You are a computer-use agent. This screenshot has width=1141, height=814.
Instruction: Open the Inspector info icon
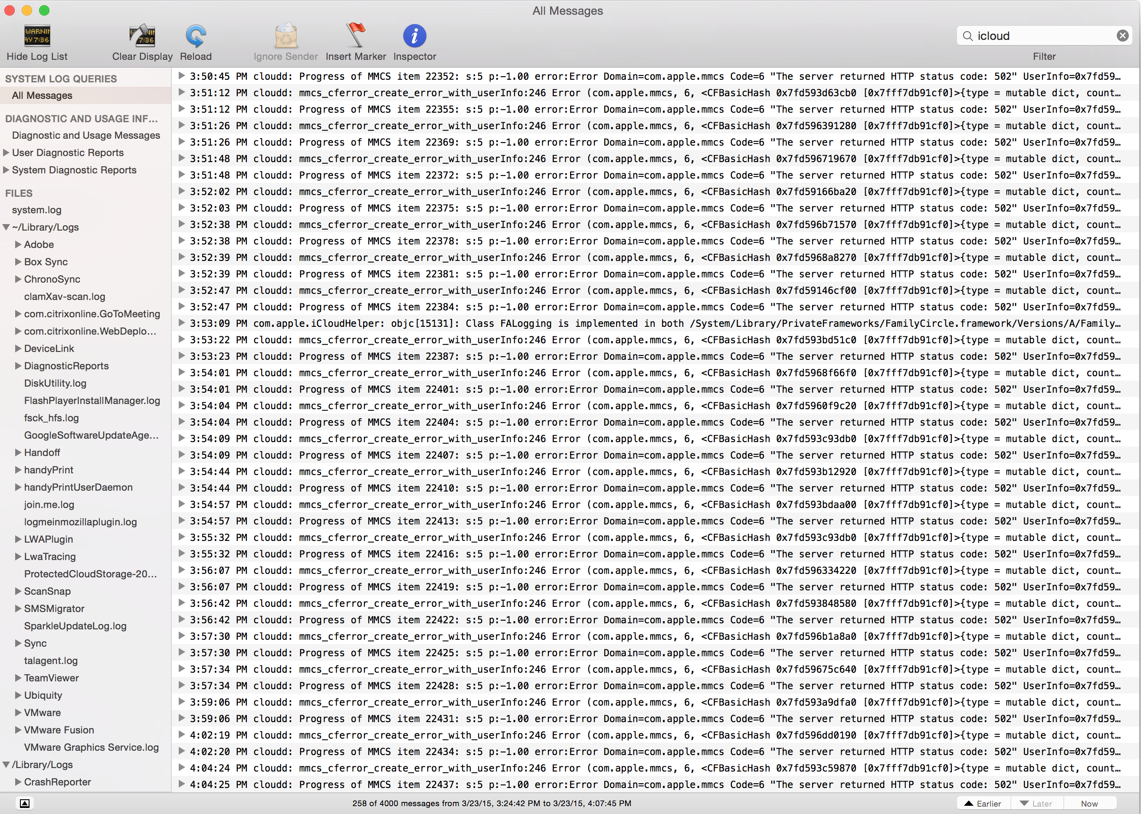pos(414,36)
